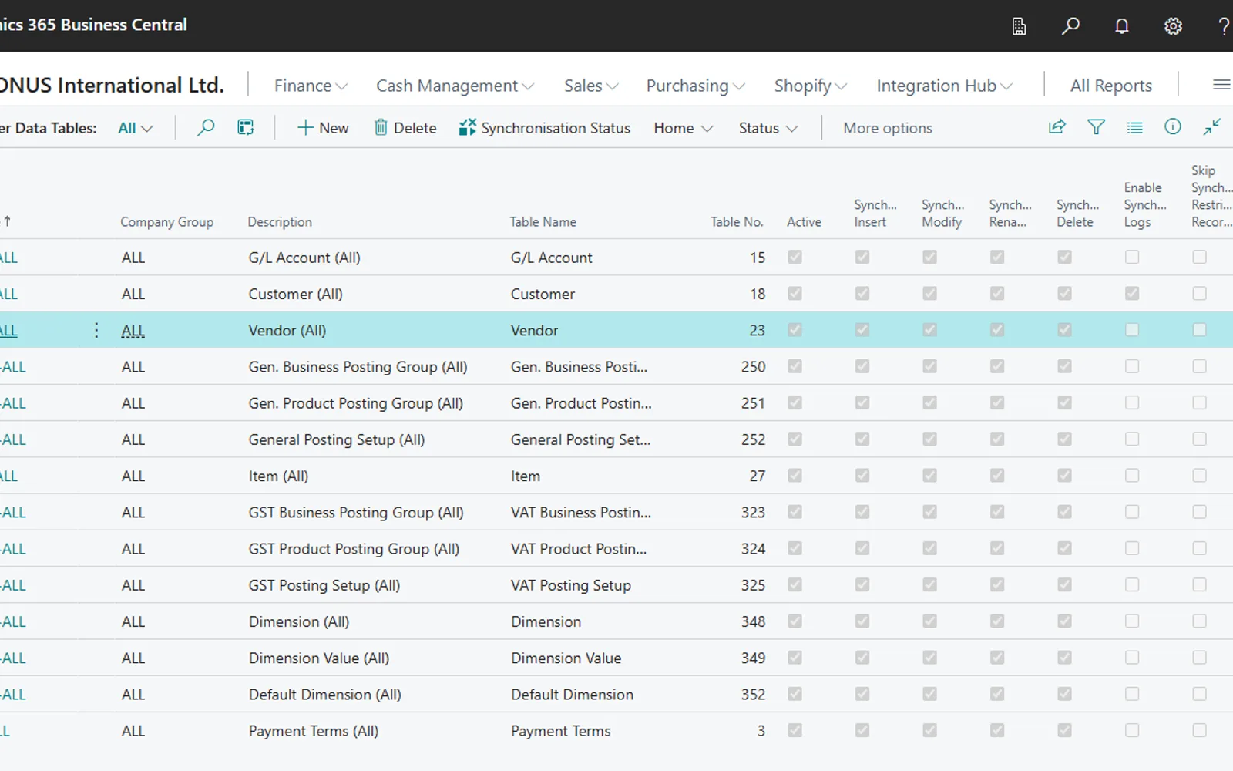Toggle Active checkbox for G/L Account row

795,257
